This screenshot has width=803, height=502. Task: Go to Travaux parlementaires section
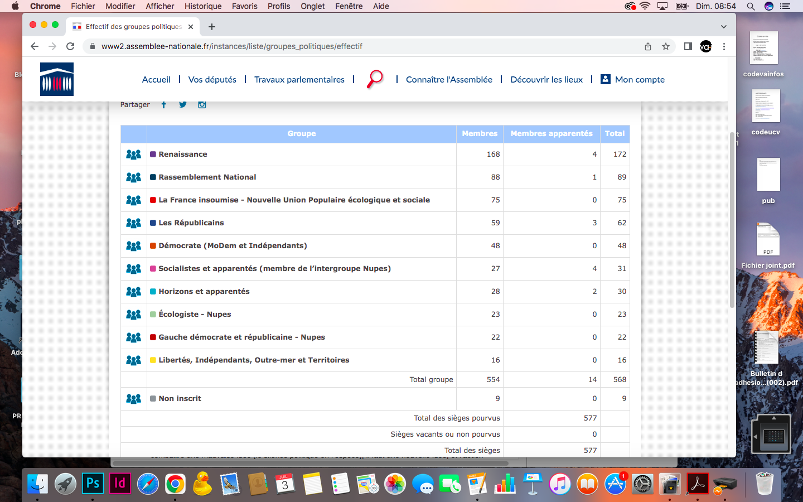[x=299, y=80]
